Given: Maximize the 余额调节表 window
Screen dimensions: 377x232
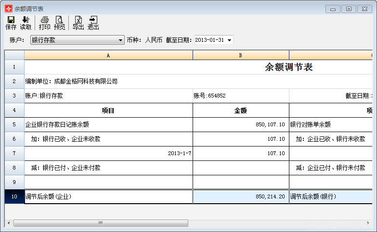Looking at the screenshot, I should click(x=349, y=9).
